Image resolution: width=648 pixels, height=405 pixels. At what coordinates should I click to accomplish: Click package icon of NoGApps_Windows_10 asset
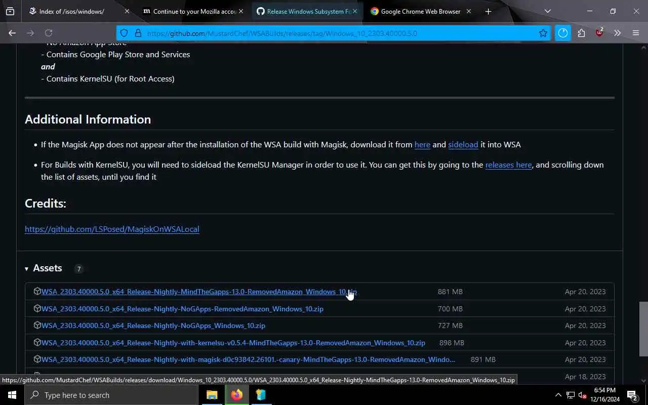(x=37, y=325)
